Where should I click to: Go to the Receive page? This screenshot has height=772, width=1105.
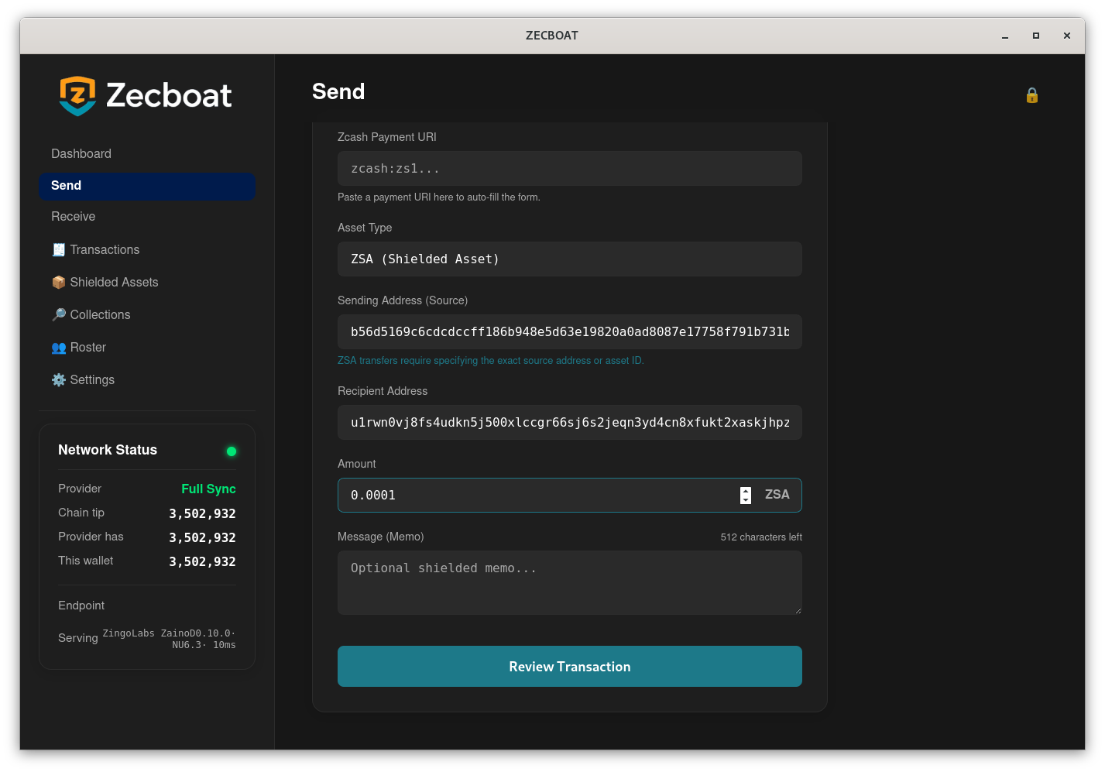click(147, 217)
